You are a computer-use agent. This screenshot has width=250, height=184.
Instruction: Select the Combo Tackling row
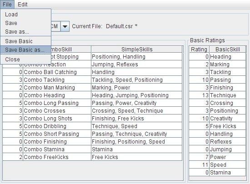(x=92, y=80)
